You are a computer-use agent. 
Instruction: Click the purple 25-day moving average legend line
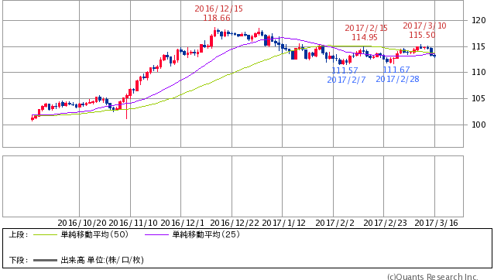[156, 234]
